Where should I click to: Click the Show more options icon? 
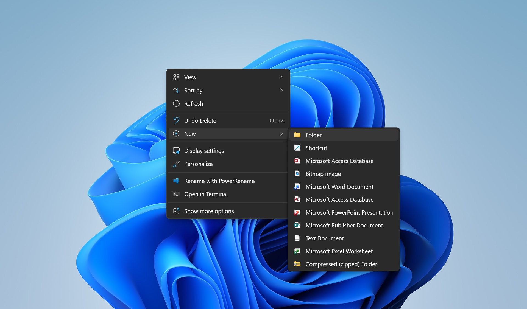[176, 211]
